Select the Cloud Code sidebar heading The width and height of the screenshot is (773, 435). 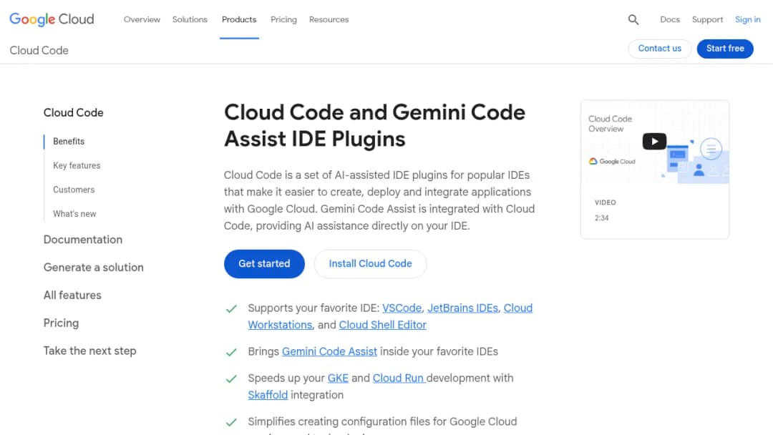[74, 113]
